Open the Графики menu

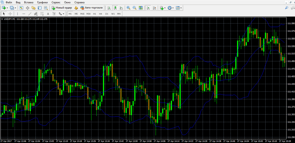42,2
